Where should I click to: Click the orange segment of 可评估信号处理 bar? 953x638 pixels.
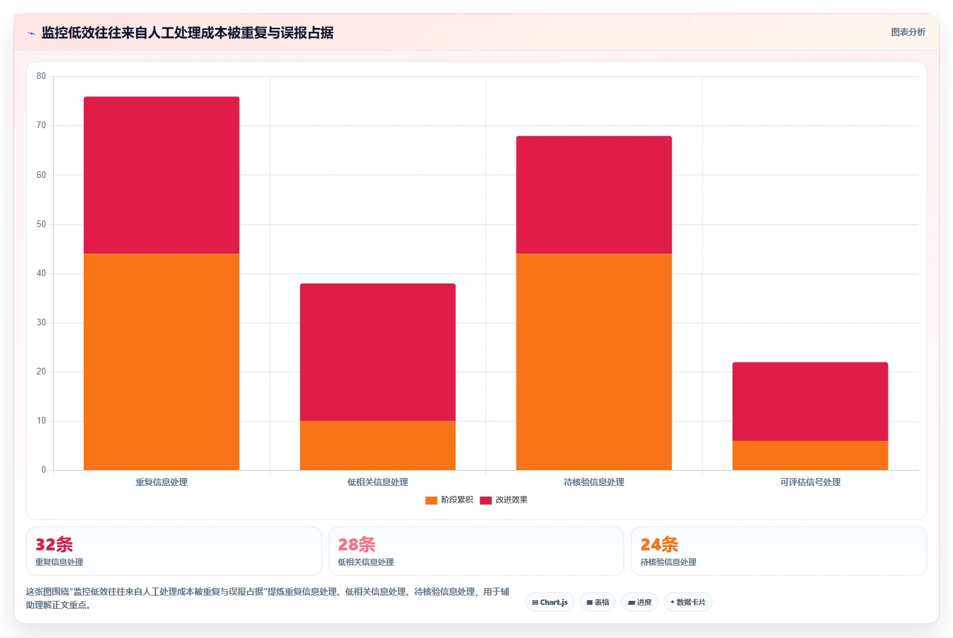pos(810,455)
